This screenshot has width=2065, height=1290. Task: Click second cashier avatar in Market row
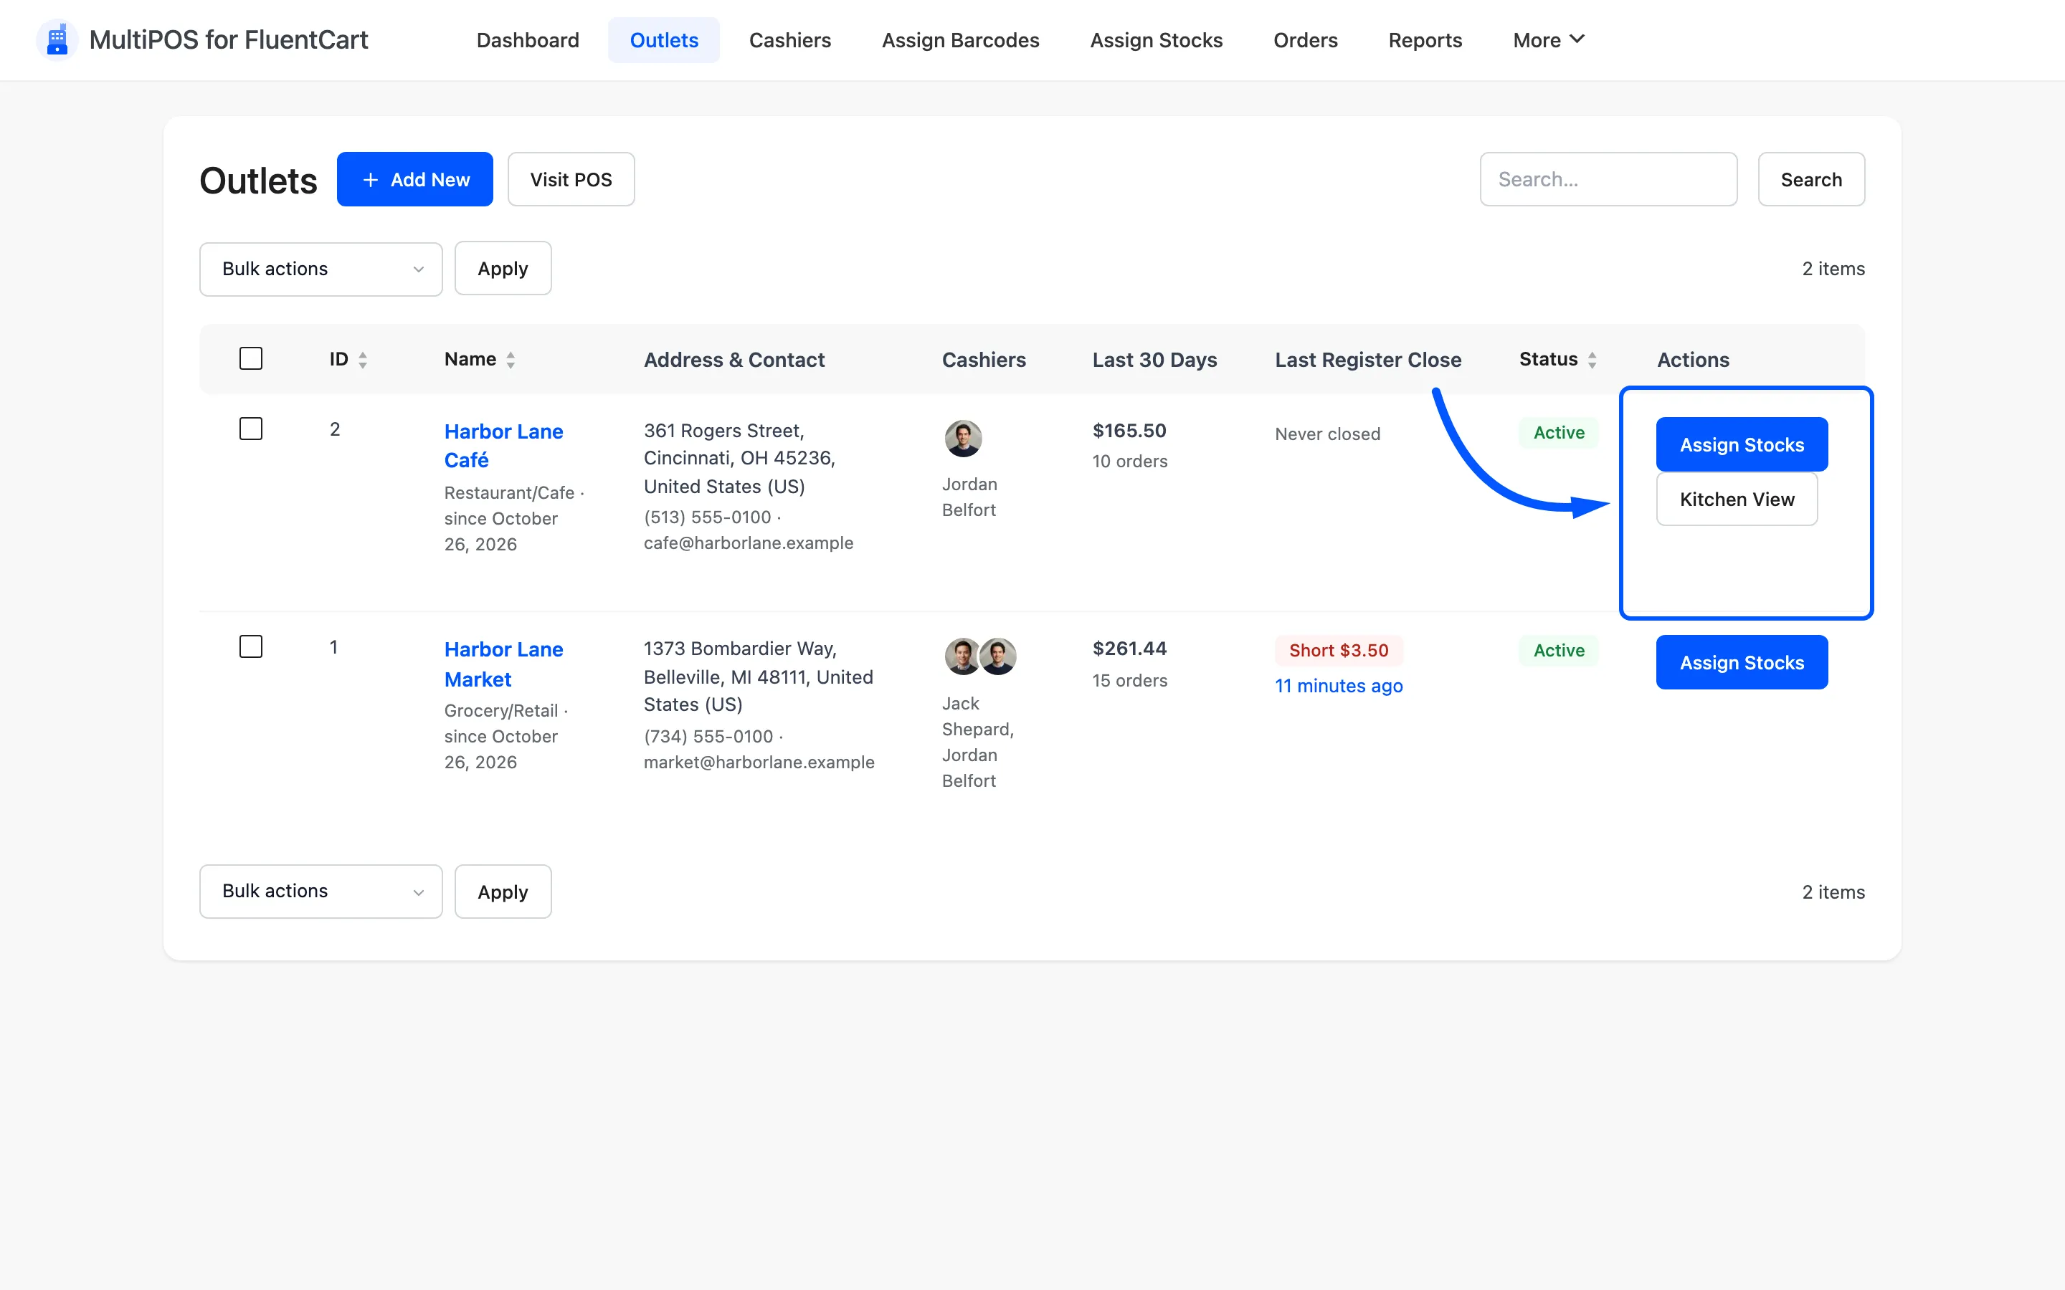click(997, 656)
